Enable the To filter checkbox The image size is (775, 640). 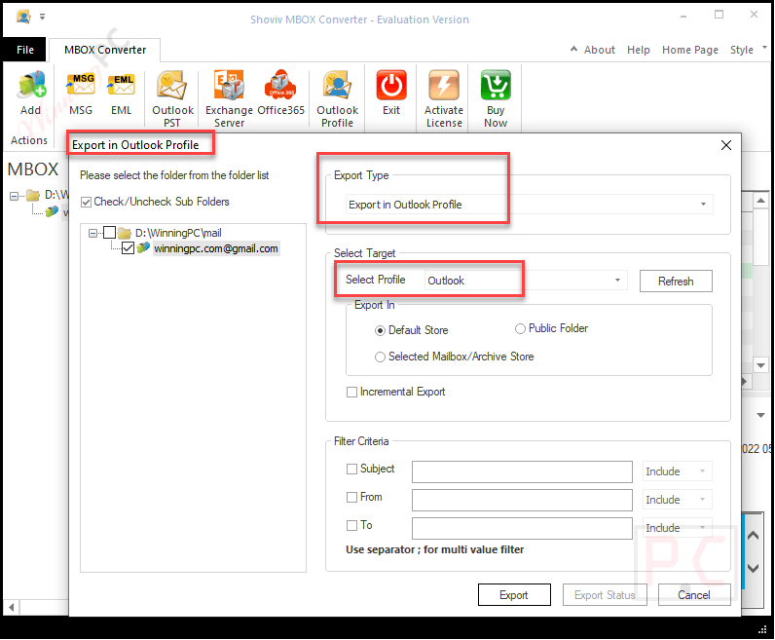click(x=351, y=525)
